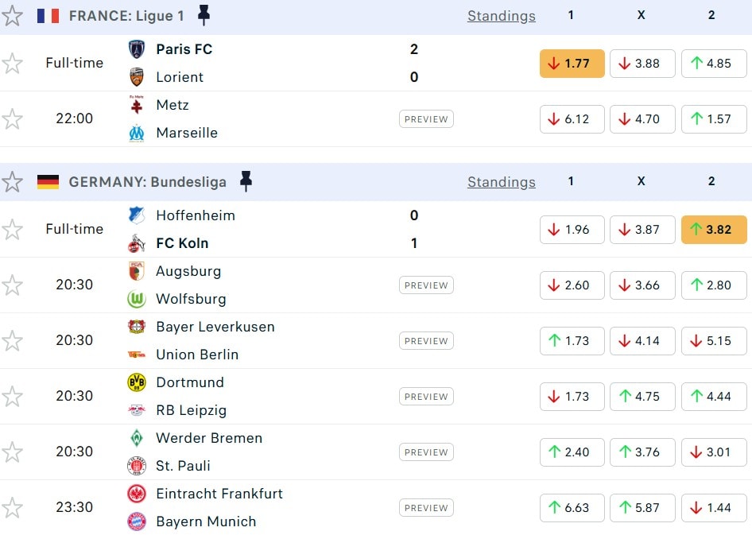The width and height of the screenshot is (752, 535).
Task: Open preview for Dortmund vs RB Leipzig
Action: [426, 397]
